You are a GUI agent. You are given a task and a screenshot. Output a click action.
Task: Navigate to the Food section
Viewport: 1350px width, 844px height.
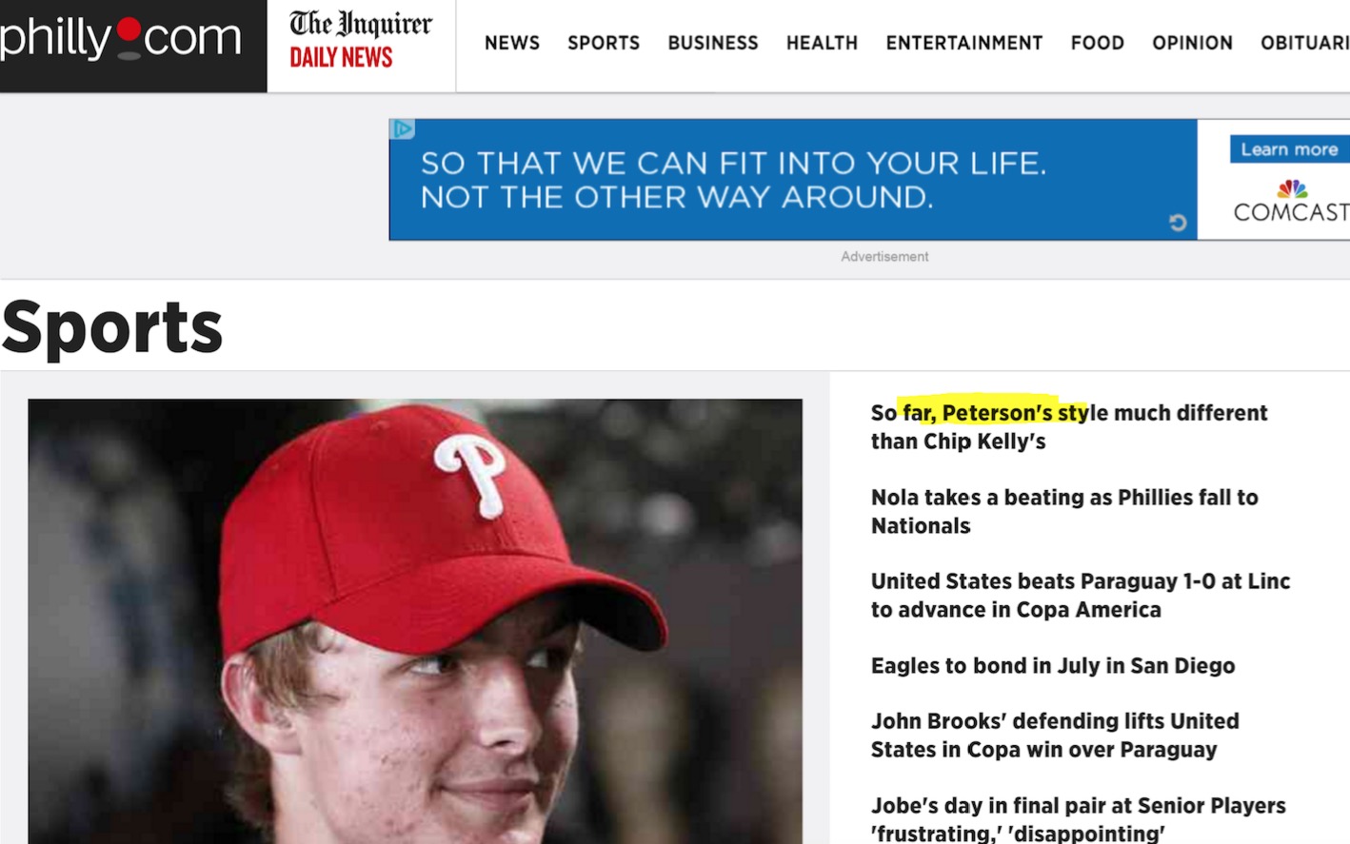coord(1097,43)
